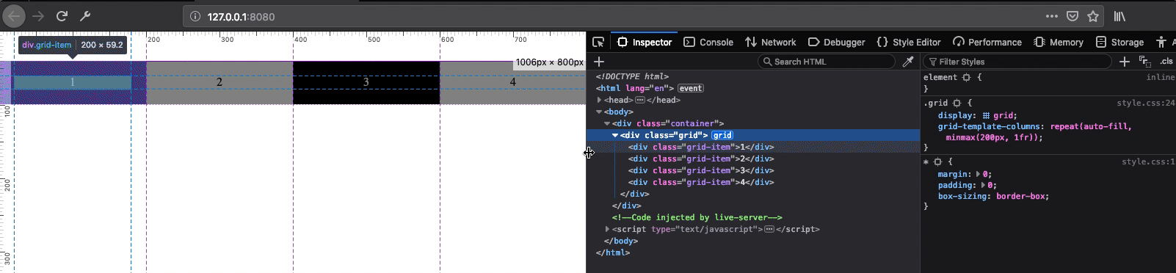Click grid item 4 in the page
This screenshot has width=1176, height=273.
point(513,82)
